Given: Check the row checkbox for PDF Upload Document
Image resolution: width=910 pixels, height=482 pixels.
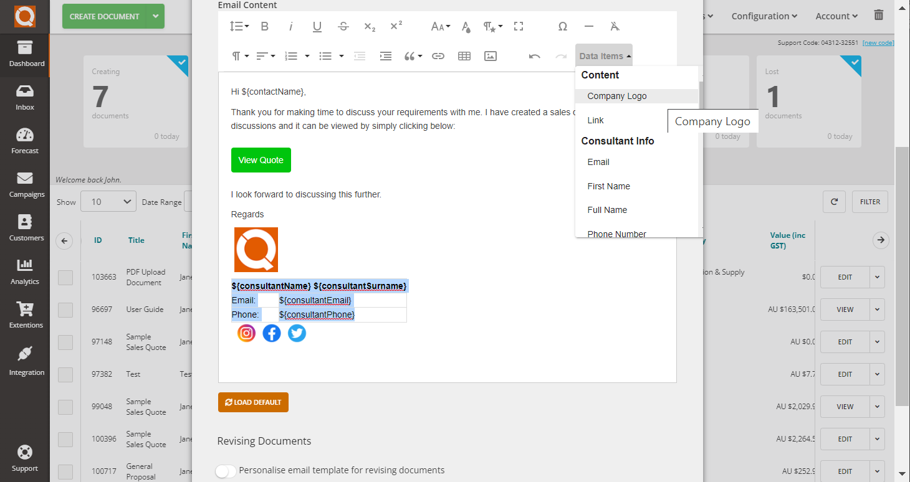Looking at the screenshot, I should (65, 277).
